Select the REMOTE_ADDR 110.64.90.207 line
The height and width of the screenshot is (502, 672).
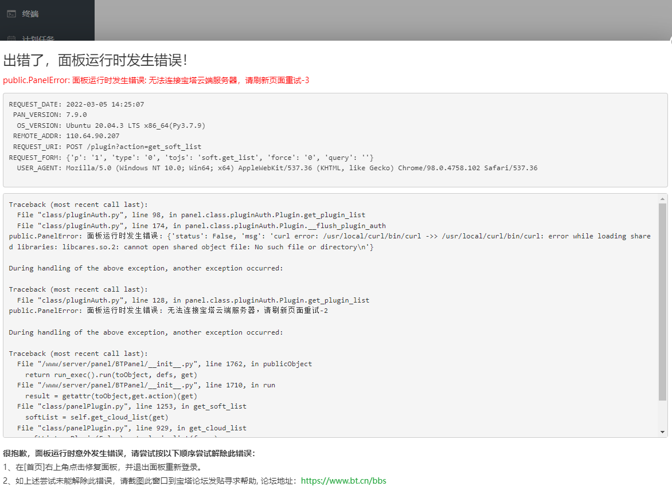[x=66, y=136]
